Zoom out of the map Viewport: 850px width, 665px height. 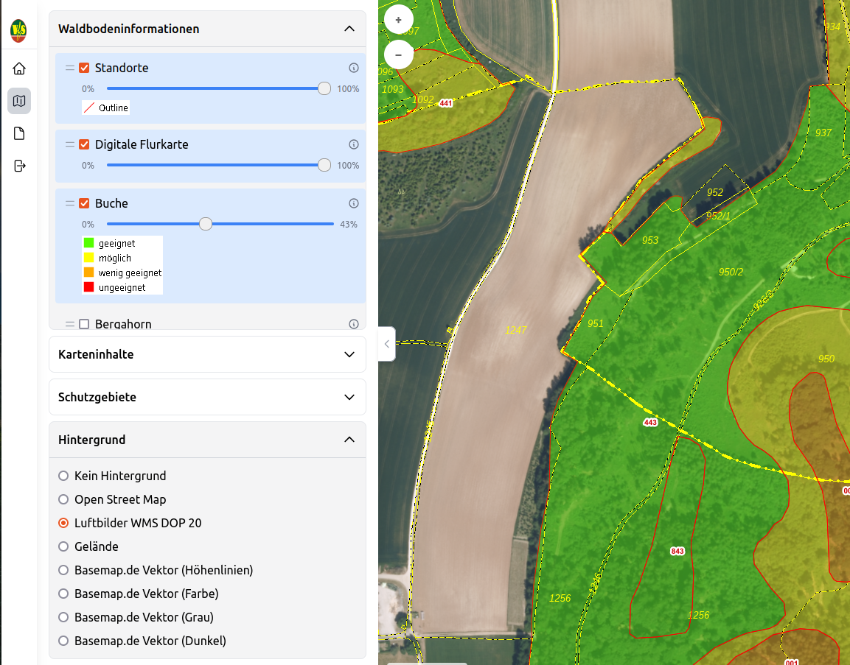tap(399, 54)
